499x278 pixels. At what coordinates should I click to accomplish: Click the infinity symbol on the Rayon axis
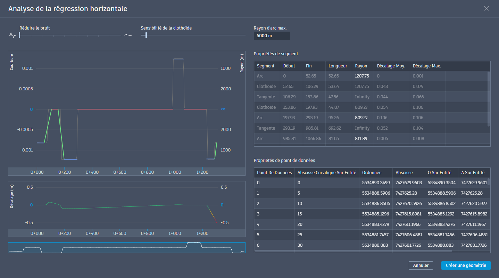click(223, 109)
